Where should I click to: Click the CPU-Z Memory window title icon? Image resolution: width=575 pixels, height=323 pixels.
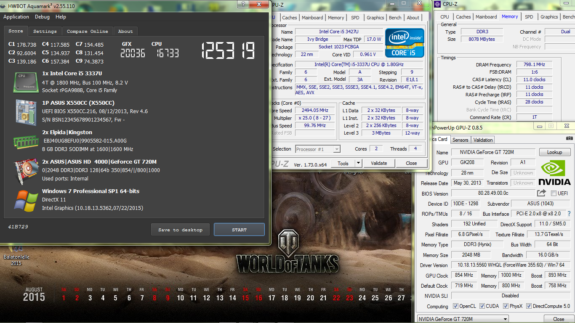pyautogui.click(x=437, y=4)
